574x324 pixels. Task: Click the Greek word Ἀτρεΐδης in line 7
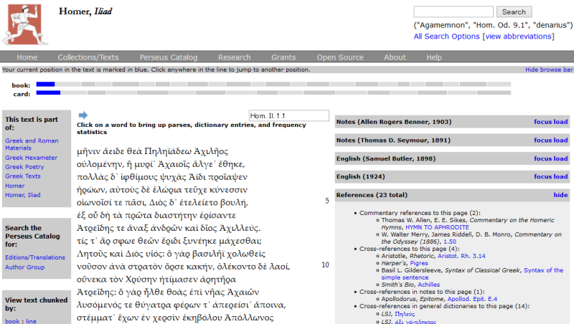tap(95, 228)
